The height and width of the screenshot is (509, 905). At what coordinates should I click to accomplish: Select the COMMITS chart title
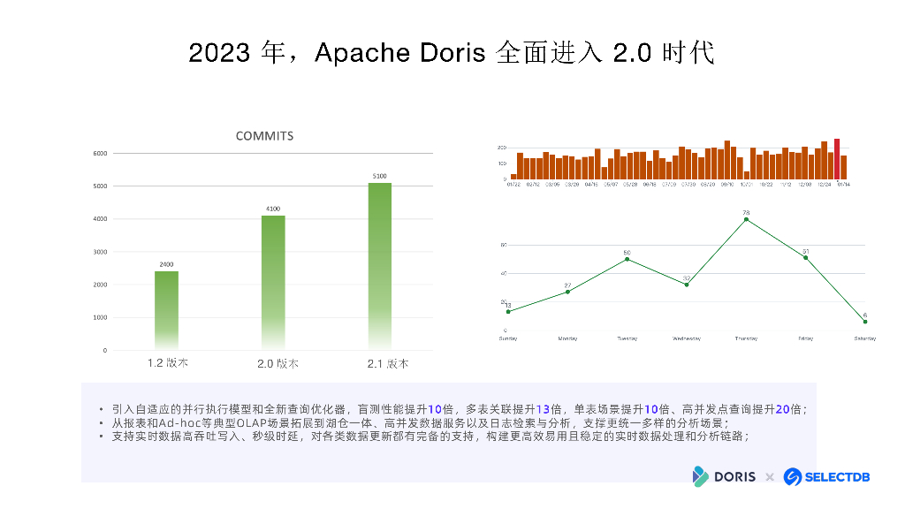pyautogui.click(x=264, y=136)
